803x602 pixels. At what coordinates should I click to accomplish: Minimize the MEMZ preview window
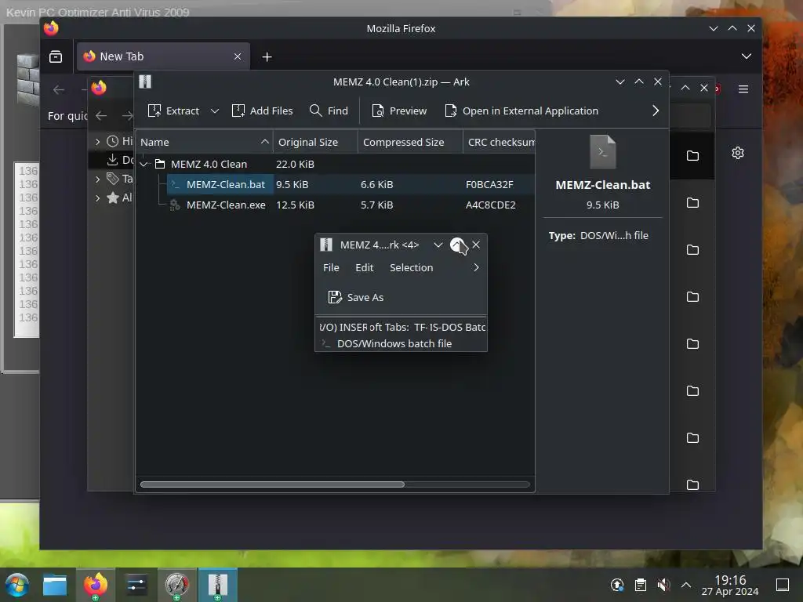point(438,245)
